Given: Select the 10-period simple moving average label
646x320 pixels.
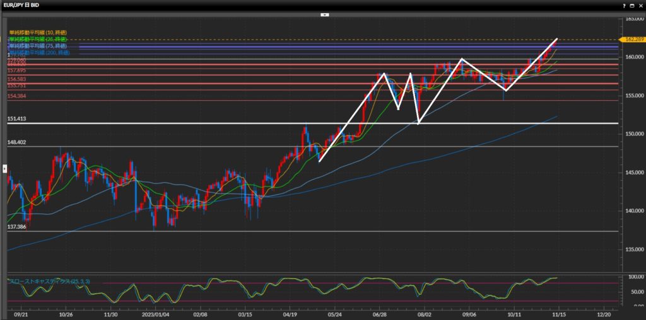Looking at the screenshot, I should [38, 32].
